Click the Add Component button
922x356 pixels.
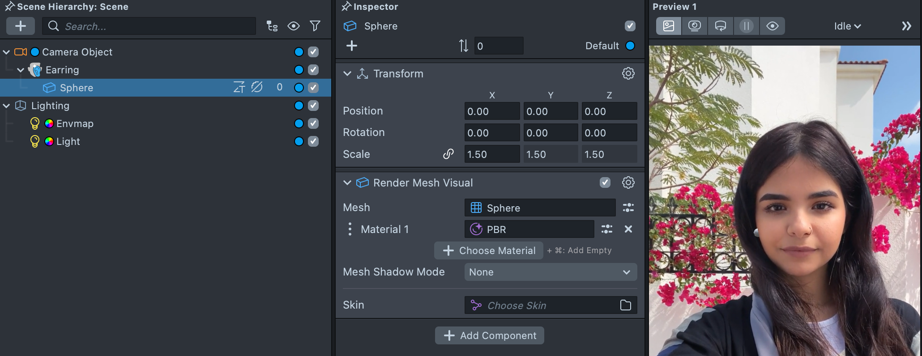tap(490, 335)
